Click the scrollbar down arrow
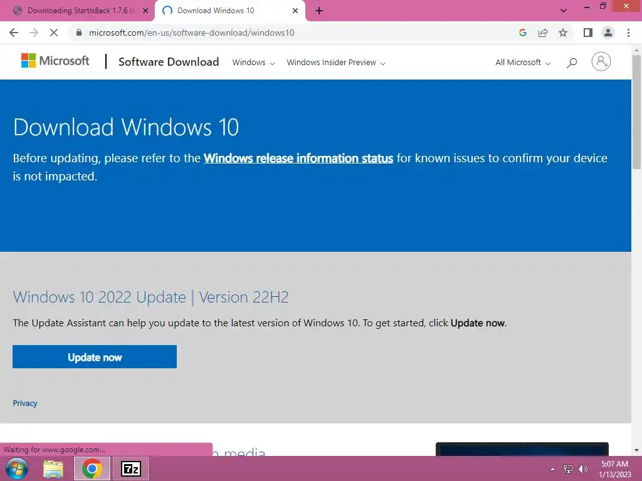This screenshot has height=481, width=642. tap(636, 450)
